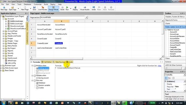This screenshot has height=105, width=186.
Task: Switch to the Data Sources tab
Action: (59, 62)
